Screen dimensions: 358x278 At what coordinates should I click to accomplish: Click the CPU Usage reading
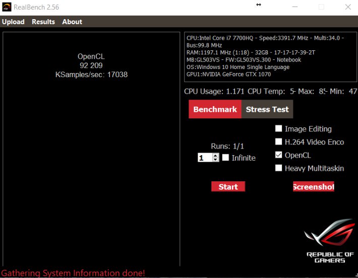coord(214,92)
